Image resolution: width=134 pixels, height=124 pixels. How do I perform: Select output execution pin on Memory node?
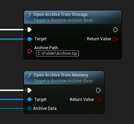pyautogui.click(x=99, y=90)
